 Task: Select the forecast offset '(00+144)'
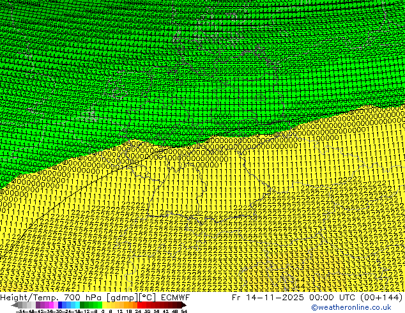click(x=381, y=298)
